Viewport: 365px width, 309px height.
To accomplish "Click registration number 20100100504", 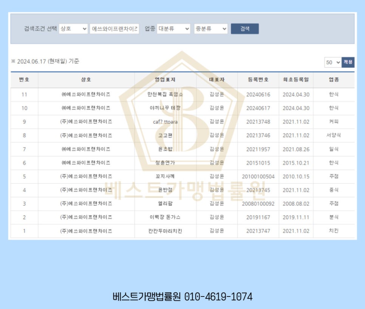I will pos(258,176).
